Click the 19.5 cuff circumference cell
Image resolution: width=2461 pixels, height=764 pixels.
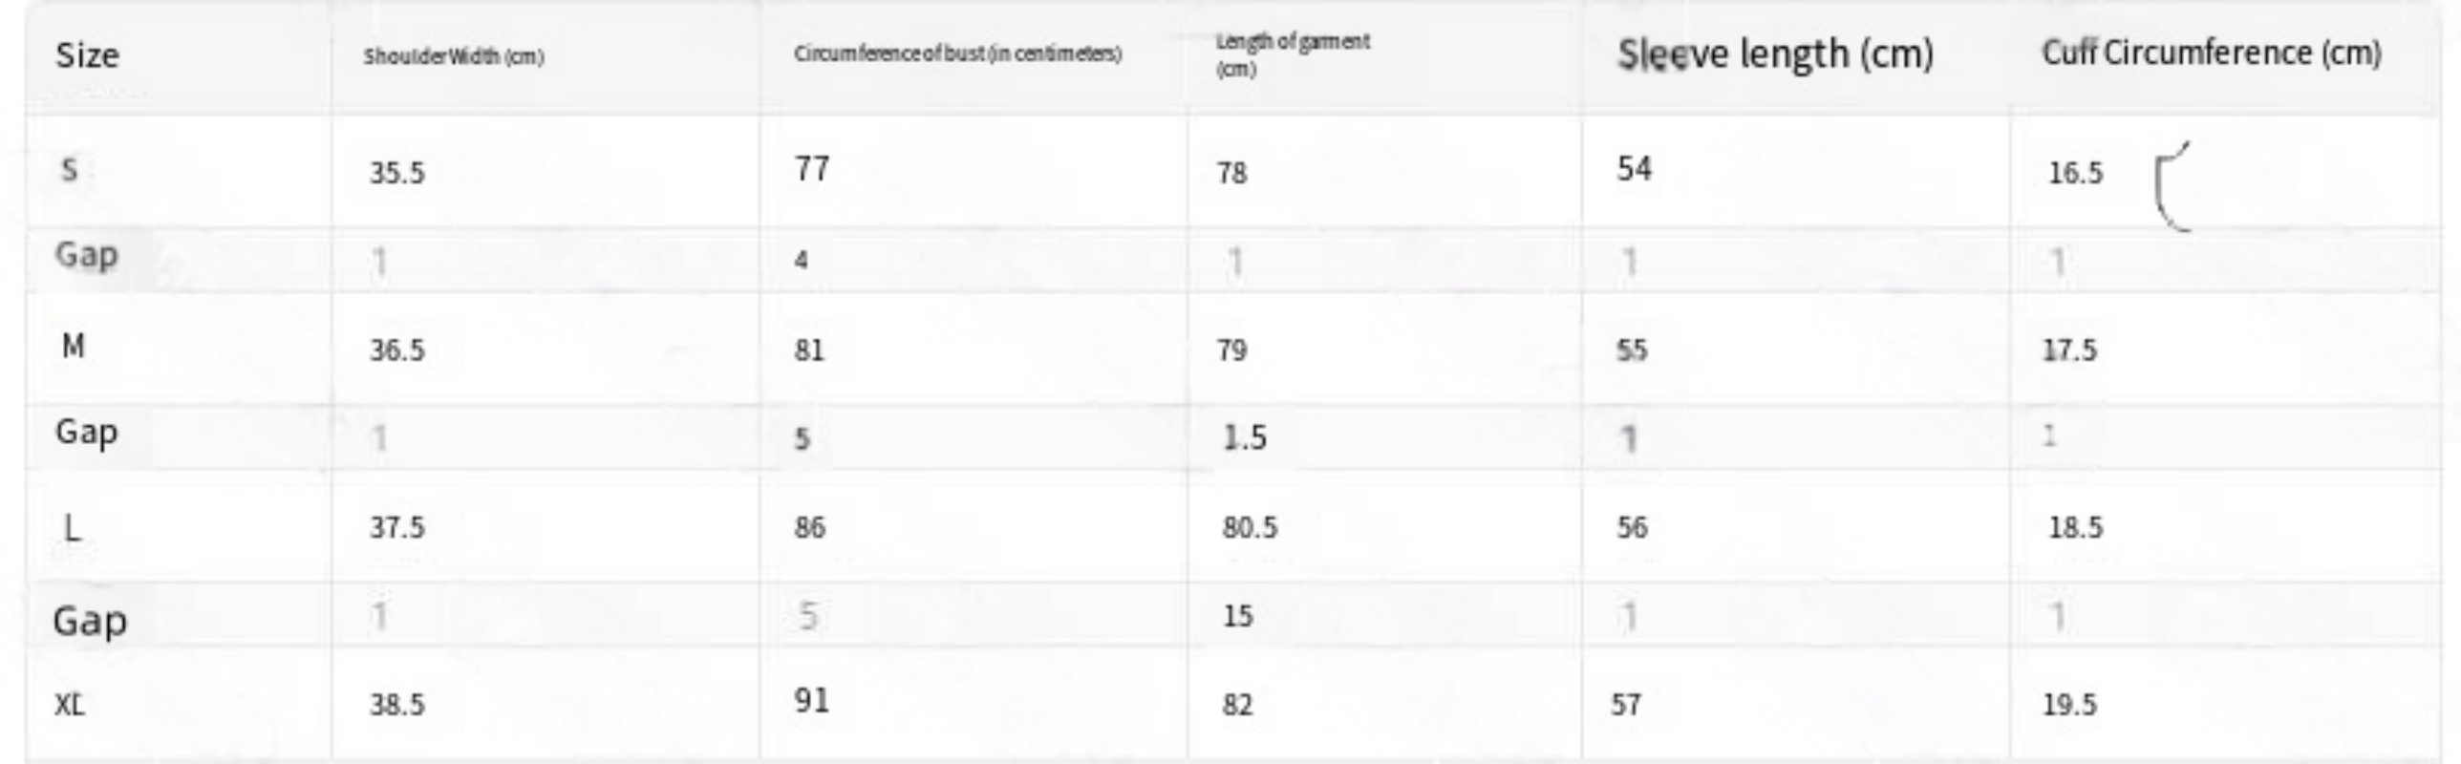pyautogui.click(x=2069, y=705)
